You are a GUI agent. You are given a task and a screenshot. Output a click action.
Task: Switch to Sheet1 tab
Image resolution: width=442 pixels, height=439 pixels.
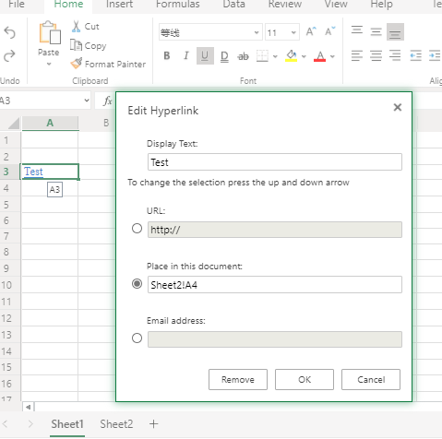pyautogui.click(x=67, y=424)
